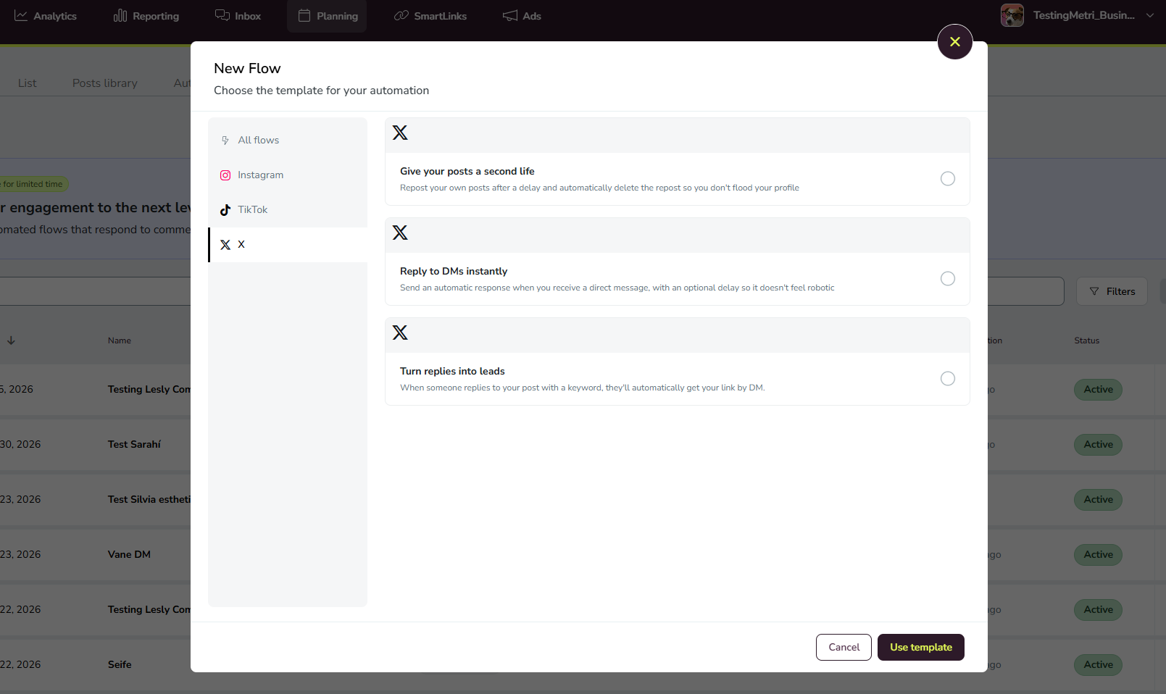Screen dimensions: 1166x694
Task: Filter templates by Instagram
Action: [288, 175]
